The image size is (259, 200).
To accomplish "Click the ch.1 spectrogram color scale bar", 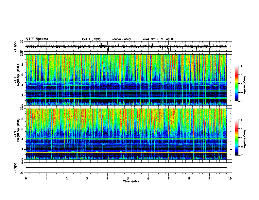I will coord(236,84).
